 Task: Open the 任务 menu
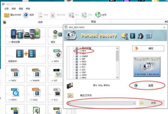6,9
